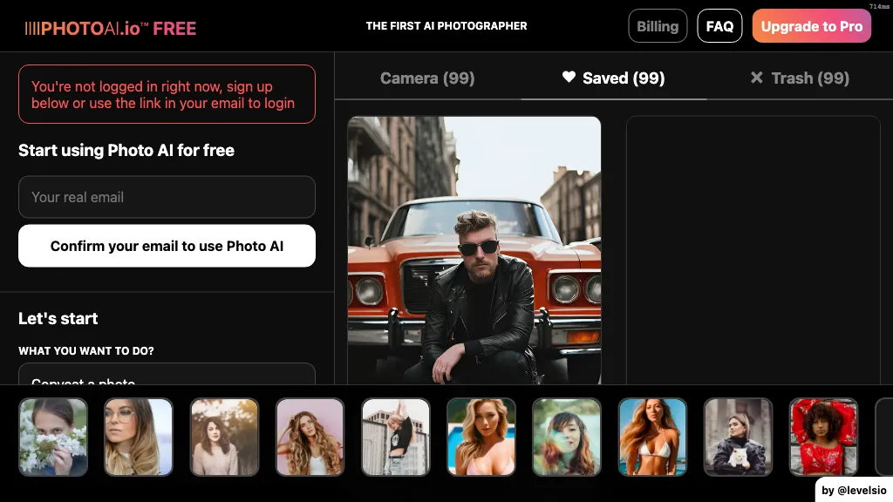Switch to the Trash tab

[x=798, y=78]
